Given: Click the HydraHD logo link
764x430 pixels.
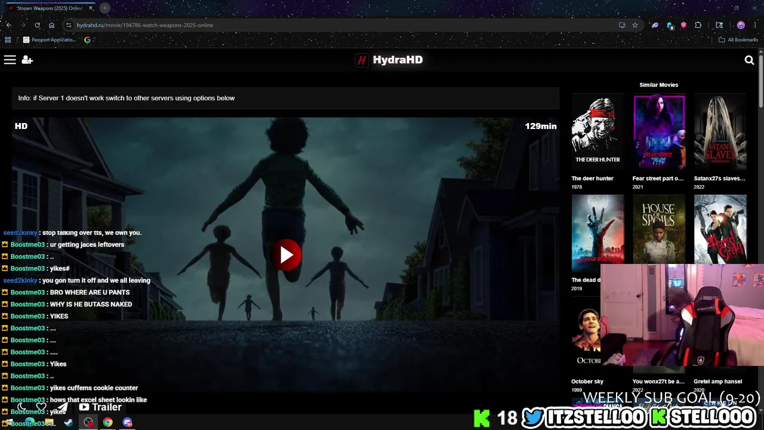Looking at the screenshot, I should (x=389, y=60).
